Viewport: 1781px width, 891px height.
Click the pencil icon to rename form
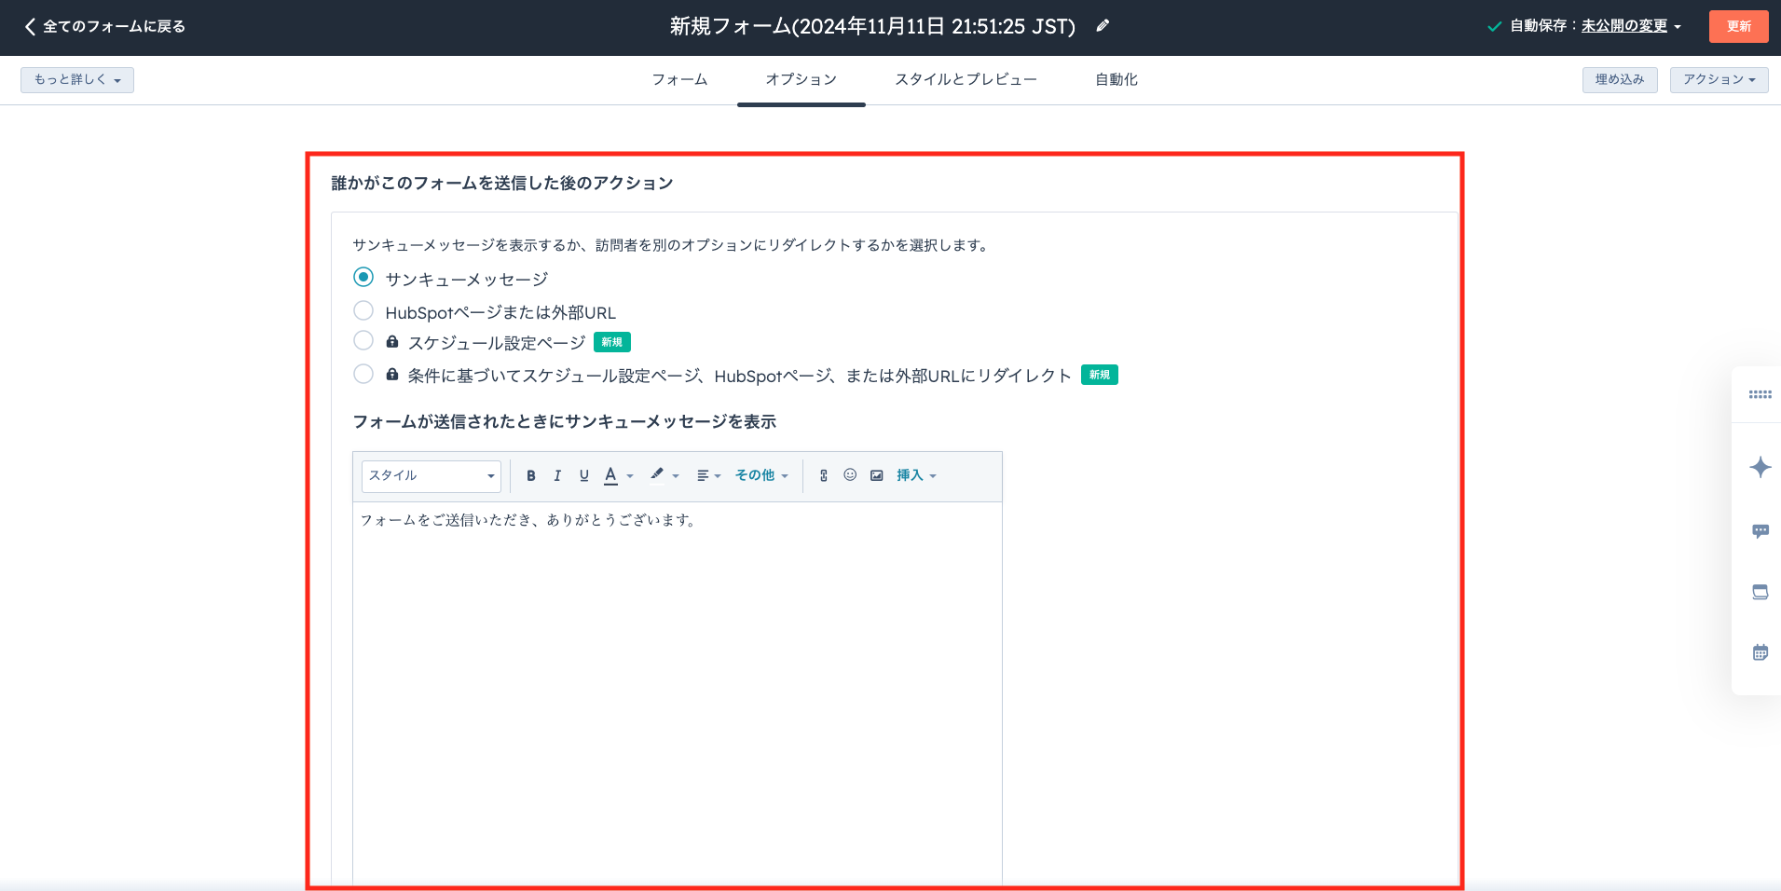pos(1103,26)
